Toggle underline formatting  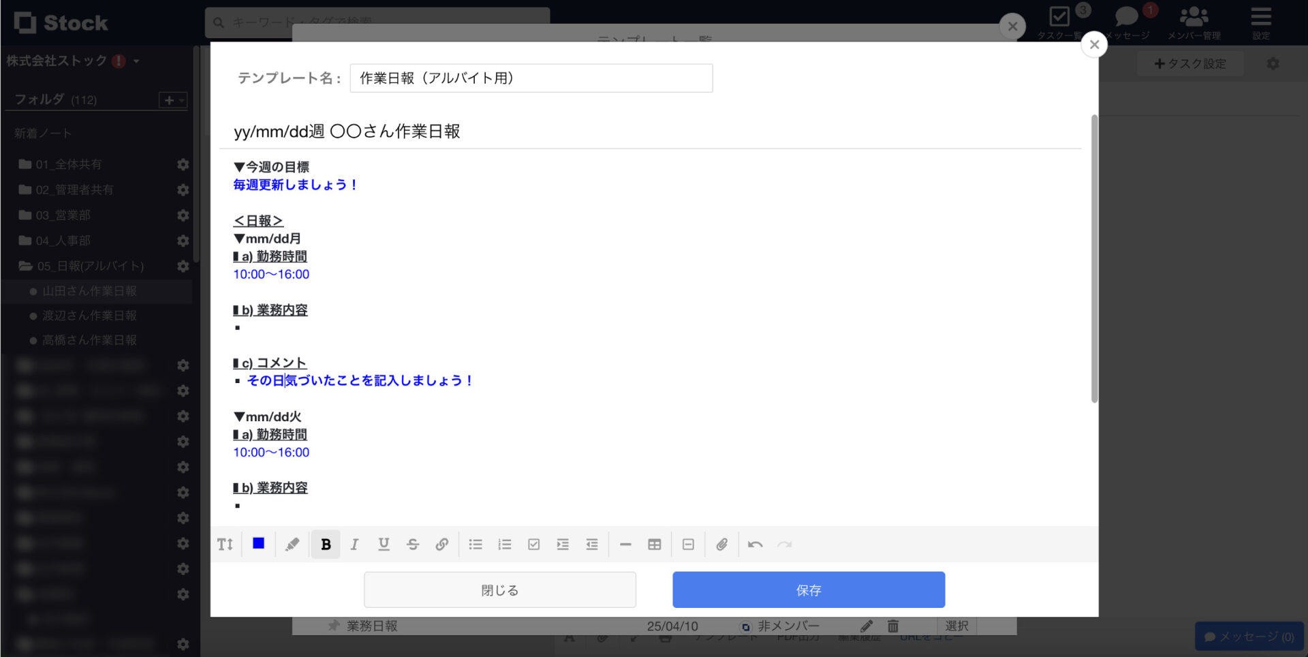coord(384,545)
